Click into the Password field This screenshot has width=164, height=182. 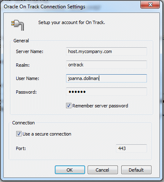tap(106, 92)
